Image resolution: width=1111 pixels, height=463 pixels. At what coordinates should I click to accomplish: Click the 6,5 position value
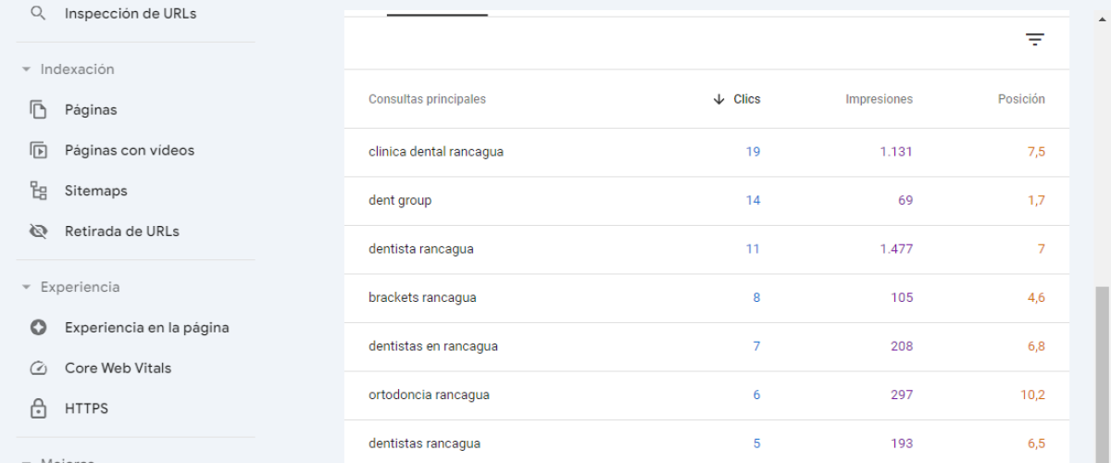click(1036, 444)
